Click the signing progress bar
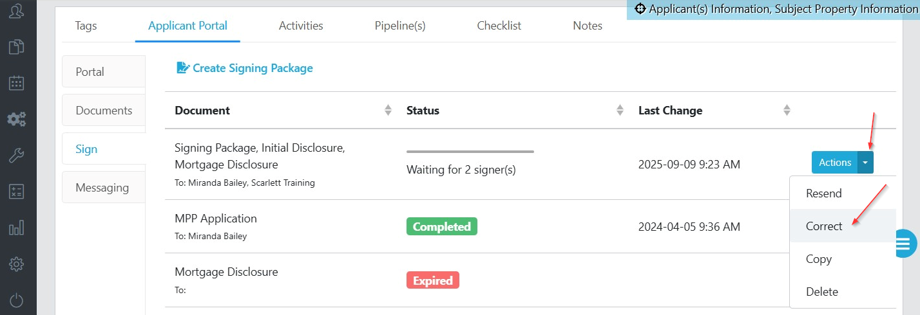Screen dimensions: 920x315 point(470,152)
